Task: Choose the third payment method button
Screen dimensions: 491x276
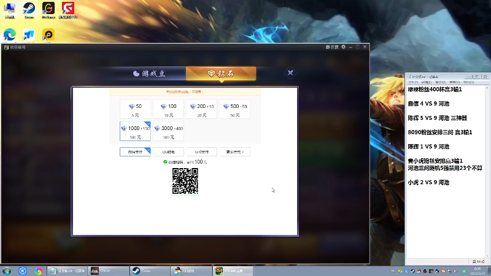Action: pos(202,151)
